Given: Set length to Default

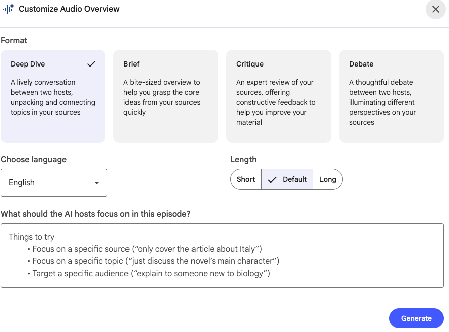Looking at the screenshot, I should pyautogui.click(x=287, y=179).
